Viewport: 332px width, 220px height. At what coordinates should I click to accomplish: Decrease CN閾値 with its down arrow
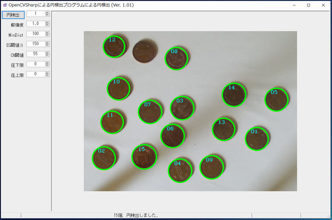click(47, 55)
